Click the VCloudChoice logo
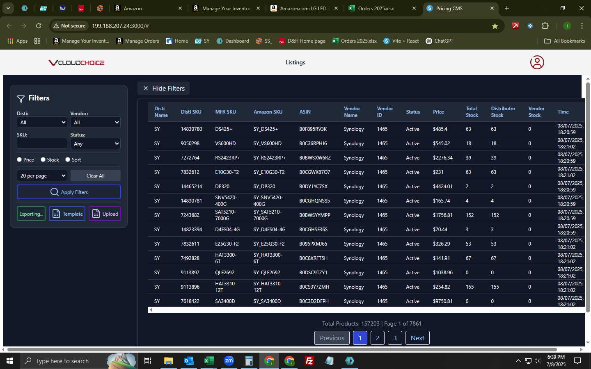The height and width of the screenshot is (369, 591). point(76,63)
